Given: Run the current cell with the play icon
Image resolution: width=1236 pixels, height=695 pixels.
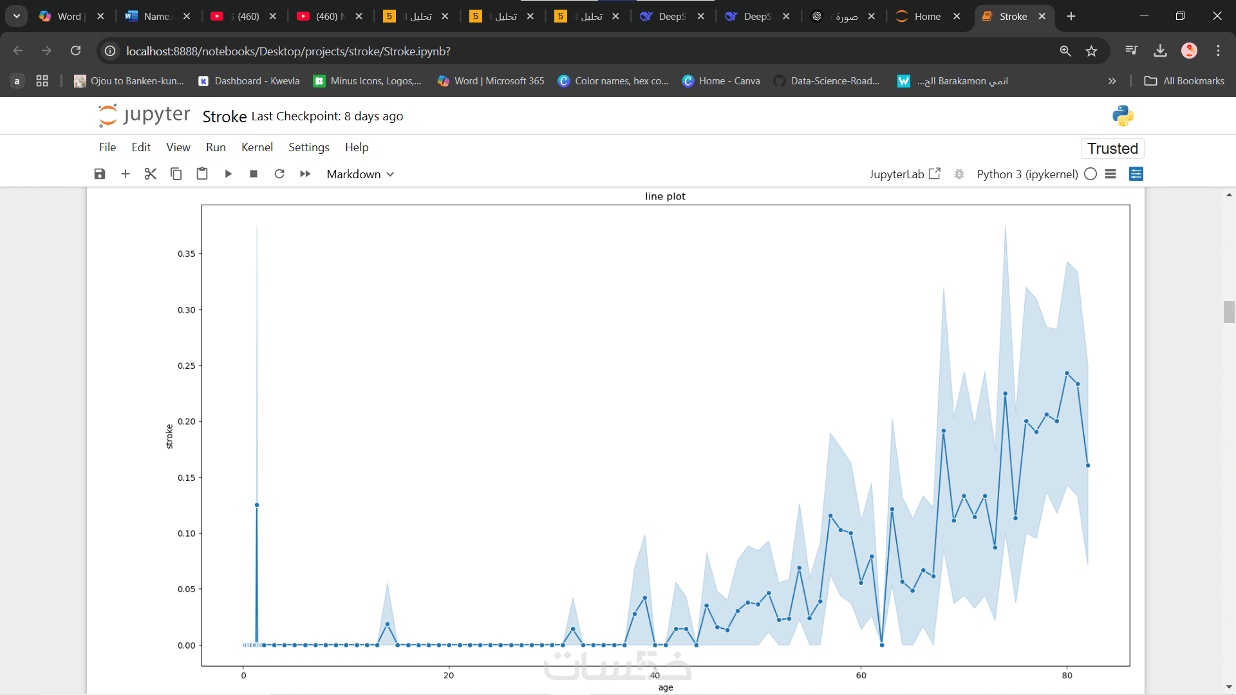Looking at the screenshot, I should [228, 174].
